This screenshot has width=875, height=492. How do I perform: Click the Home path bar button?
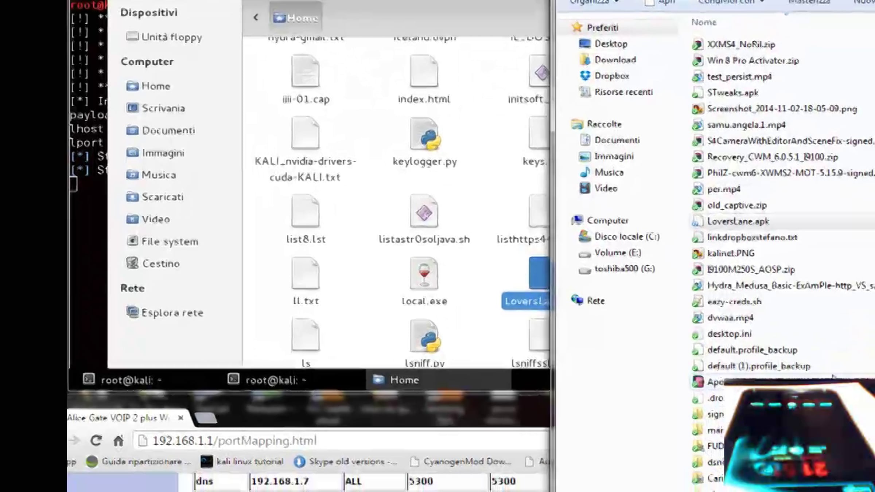click(x=296, y=18)
